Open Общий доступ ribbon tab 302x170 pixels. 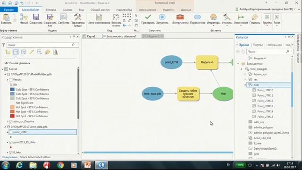pos(100,9)
